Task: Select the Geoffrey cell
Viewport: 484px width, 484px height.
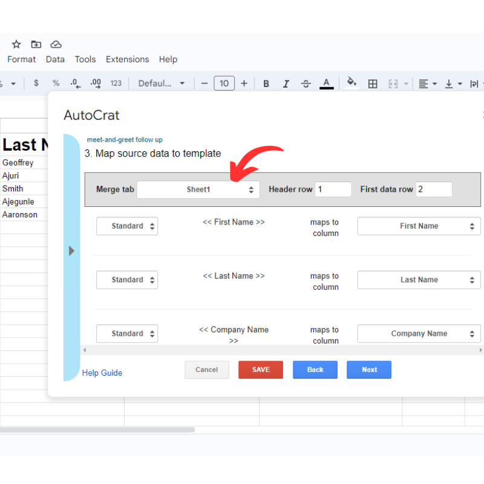Action: (24, 163)
